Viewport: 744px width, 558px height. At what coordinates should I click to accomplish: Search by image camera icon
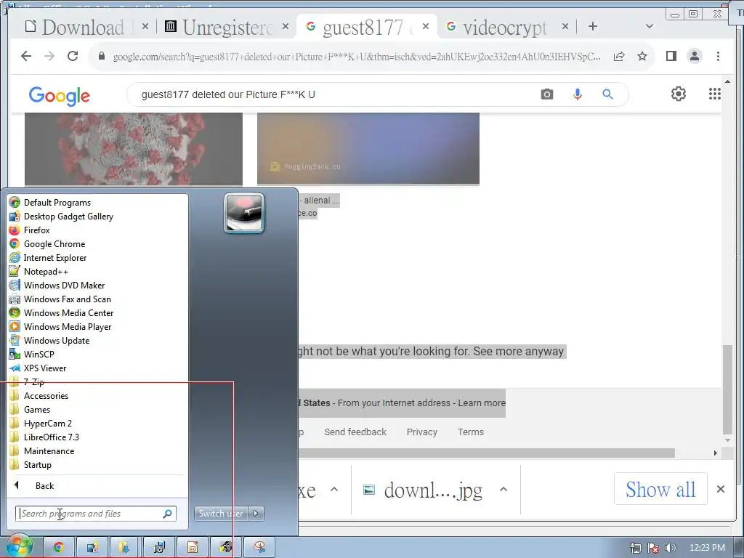click(547, 94)
